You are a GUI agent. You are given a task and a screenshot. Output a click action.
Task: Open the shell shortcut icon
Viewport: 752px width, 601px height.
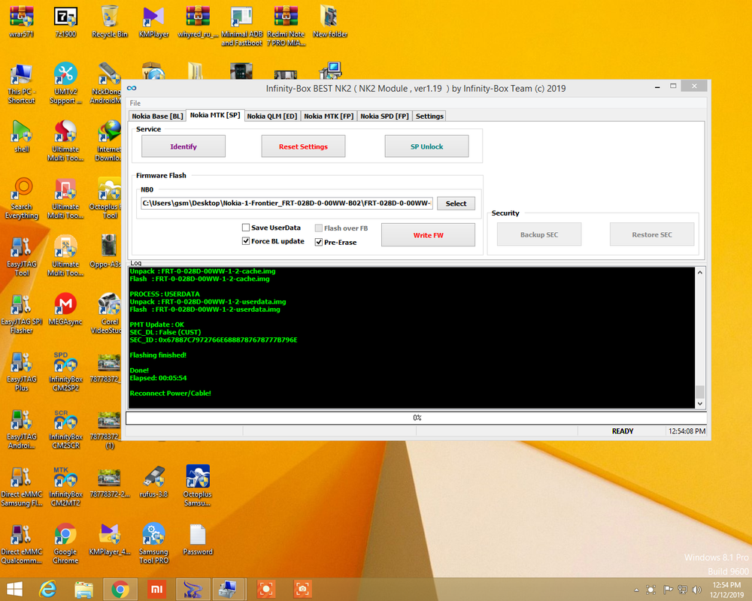(22, 137)
